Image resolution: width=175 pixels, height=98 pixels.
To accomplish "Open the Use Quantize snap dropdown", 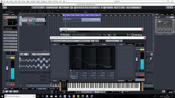I will coord(119,8).
